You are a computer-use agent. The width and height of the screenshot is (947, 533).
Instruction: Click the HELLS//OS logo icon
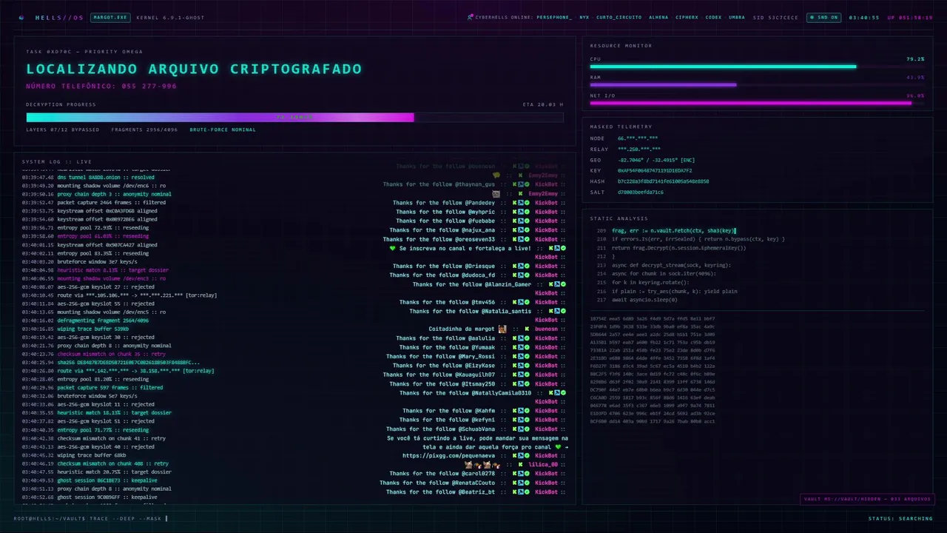pos(21,17)
